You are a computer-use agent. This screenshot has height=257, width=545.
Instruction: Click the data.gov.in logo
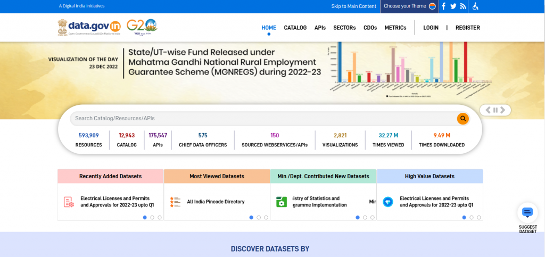(x=89, y=27)
